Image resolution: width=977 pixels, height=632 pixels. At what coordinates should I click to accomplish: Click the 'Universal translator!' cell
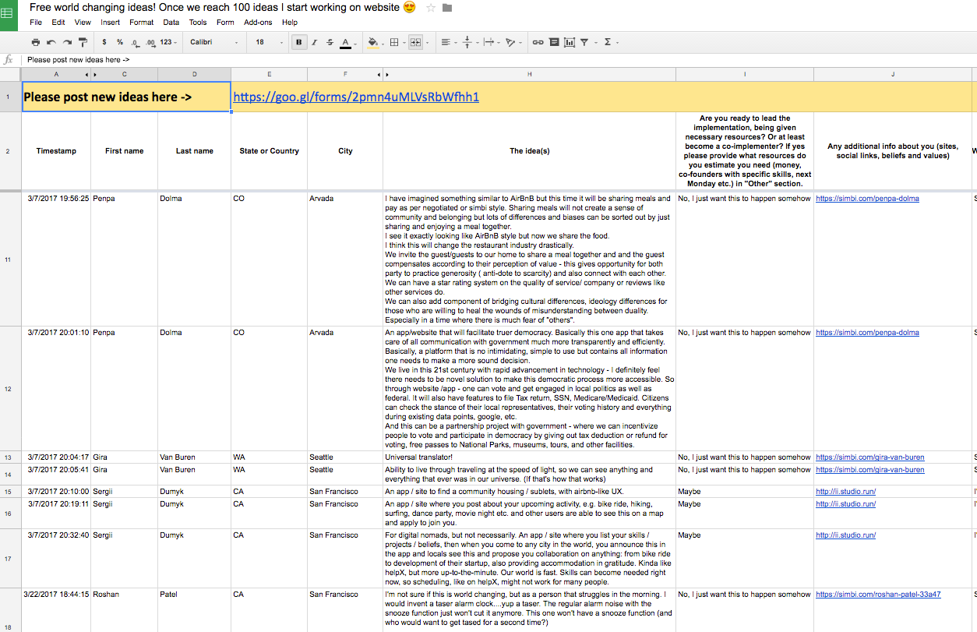pos(529,457)
